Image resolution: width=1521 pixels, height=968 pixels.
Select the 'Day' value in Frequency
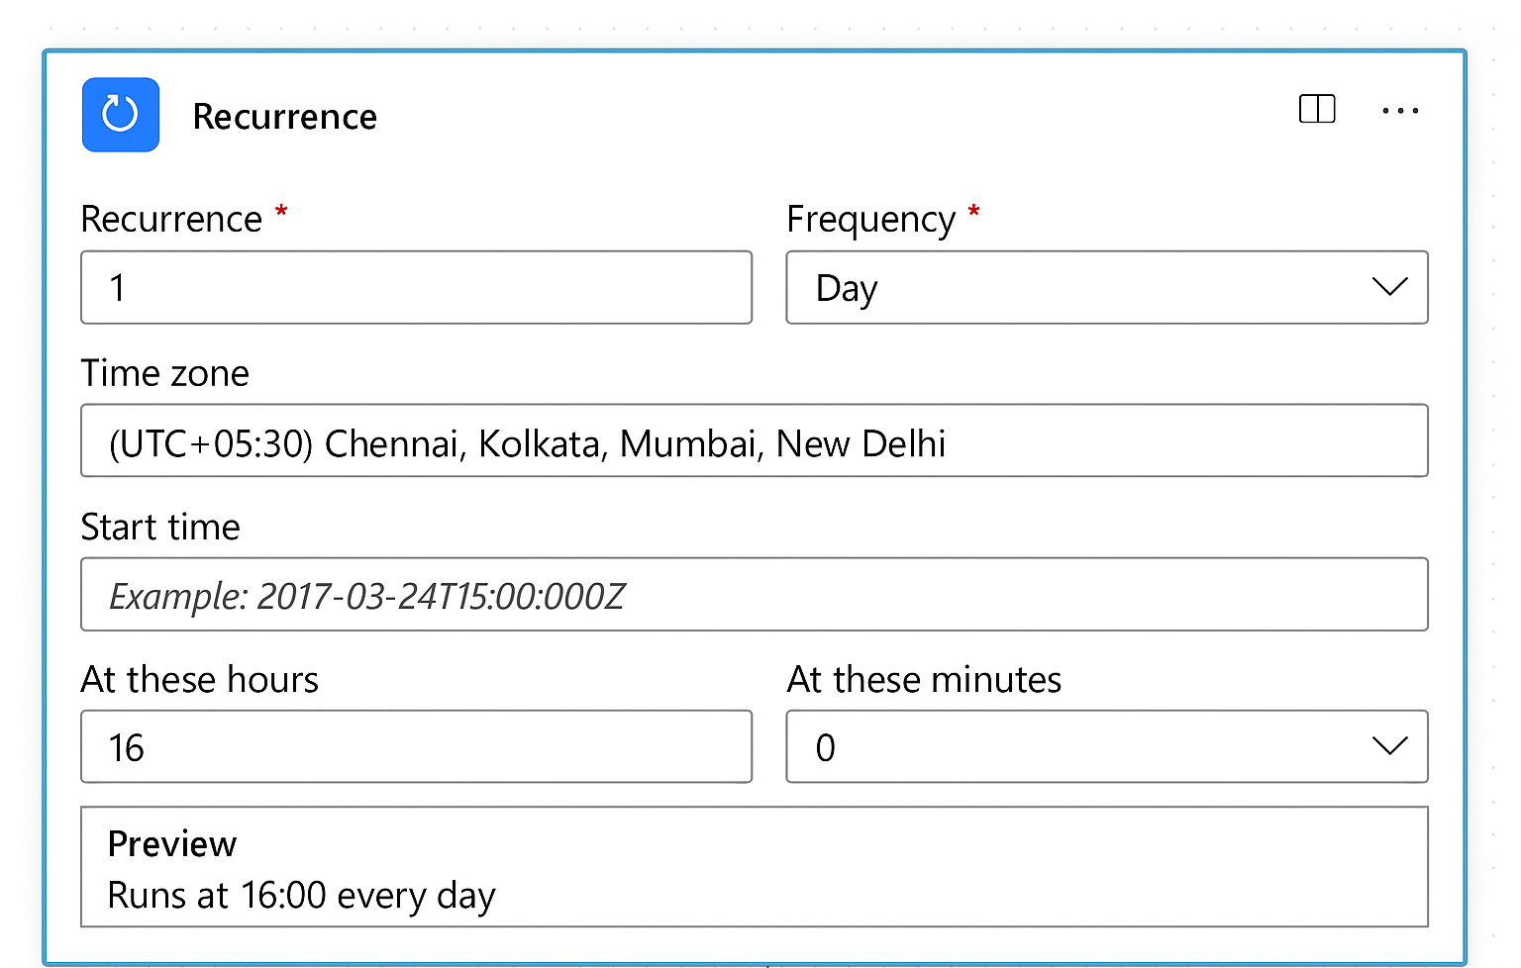(847, 288)
